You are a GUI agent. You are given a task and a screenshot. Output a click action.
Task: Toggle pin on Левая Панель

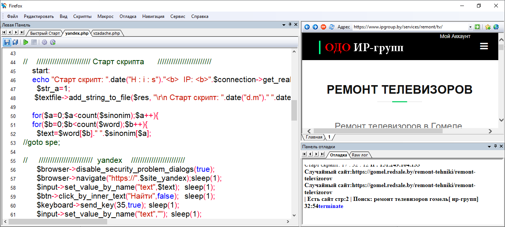point(290,25)
